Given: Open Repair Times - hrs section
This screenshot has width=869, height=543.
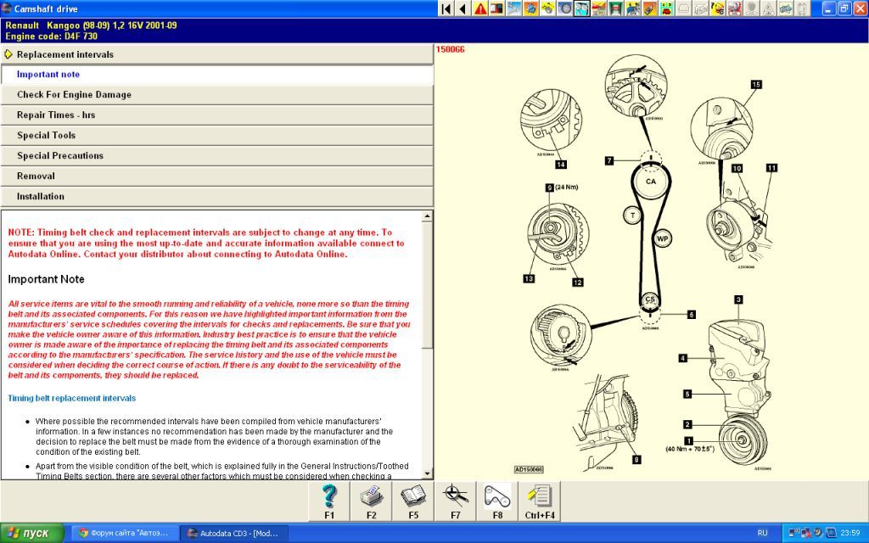Looking at the screenshot, I should [216, 115].
